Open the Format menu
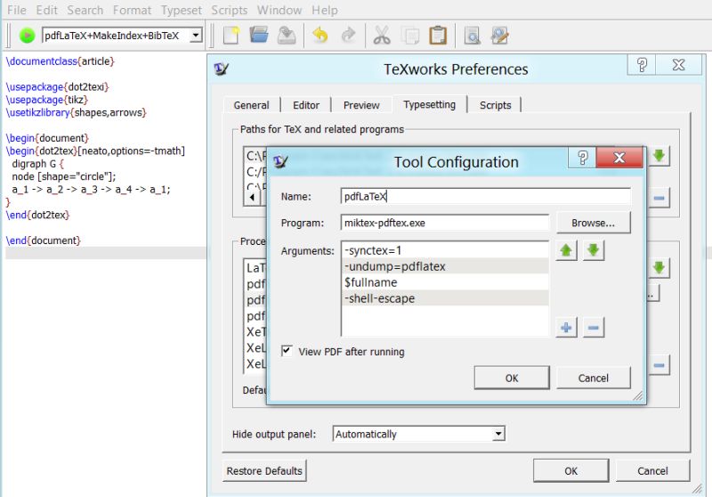The width and height of the screenshot is (712, 497). click(132, 10)
